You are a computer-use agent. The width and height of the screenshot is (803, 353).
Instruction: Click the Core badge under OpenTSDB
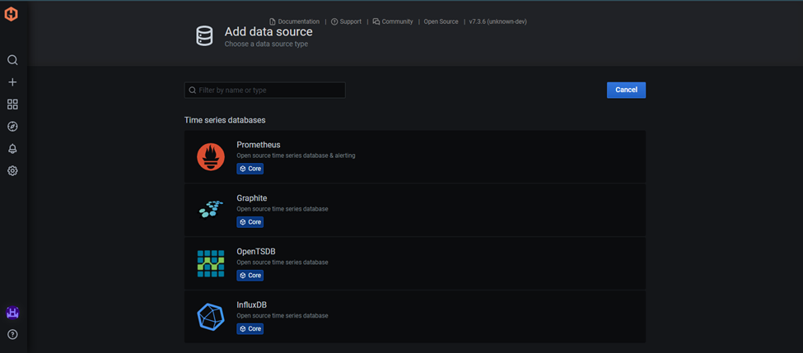(x=250, y=275)
